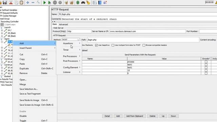
Task: Click the gray Stop toolbar icon
Action: point(55,2)
